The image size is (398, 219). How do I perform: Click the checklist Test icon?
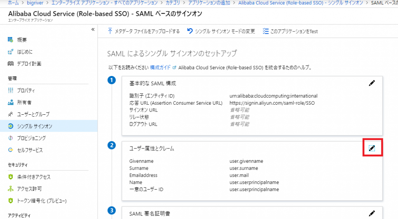(x=265, y=31)
